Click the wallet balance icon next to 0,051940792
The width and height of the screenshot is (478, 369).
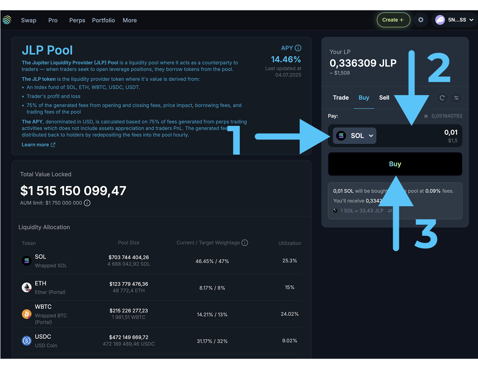[x=426, y=116]
